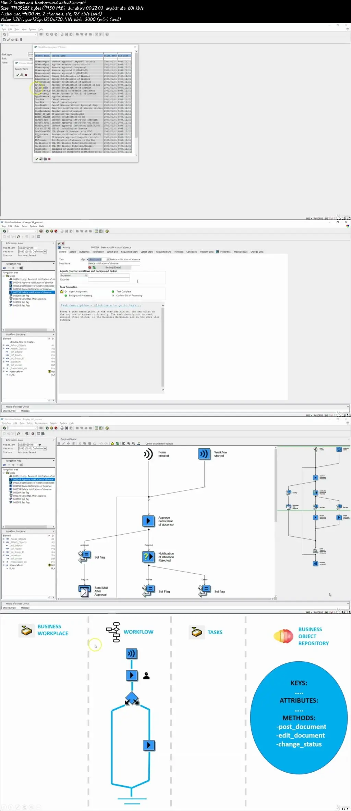
Task: Click the Background Processing indicator
Action: pos(65,296)
